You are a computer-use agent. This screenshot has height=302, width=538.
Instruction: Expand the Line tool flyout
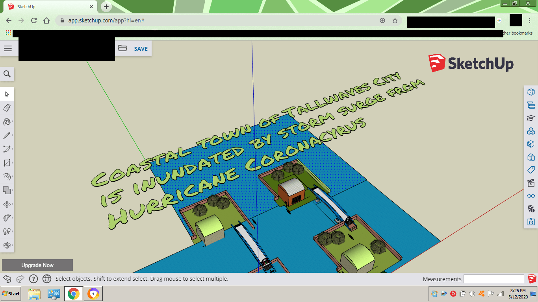13,135
